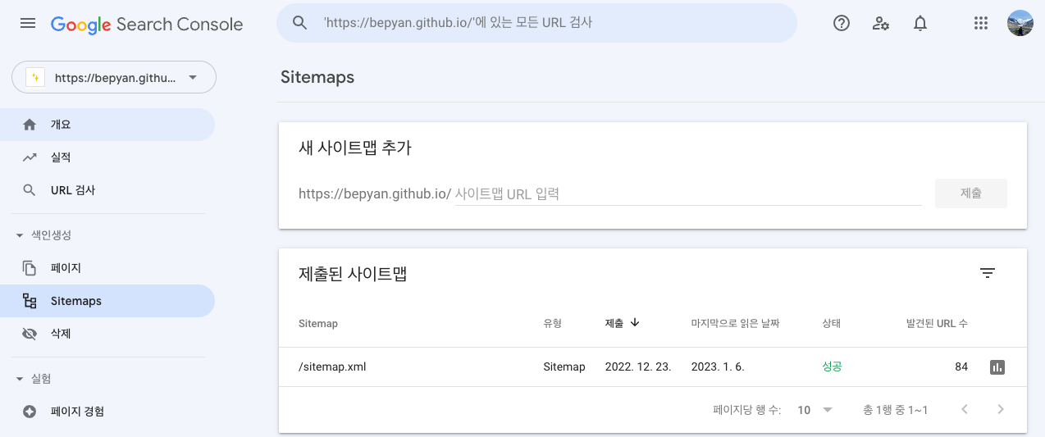Click the search magnifier icon
This screenshot has width=1045, height=437.
point(300,23)
